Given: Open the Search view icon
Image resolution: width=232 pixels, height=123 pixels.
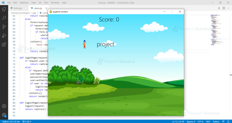Looking at the screenshot, I should [4, 18].
